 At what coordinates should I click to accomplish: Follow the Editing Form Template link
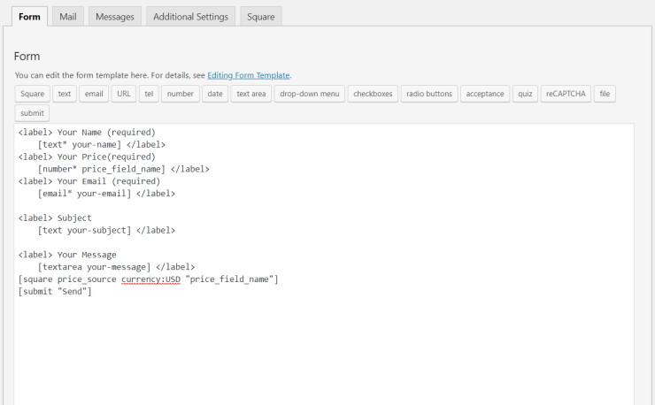coord(248,75)
